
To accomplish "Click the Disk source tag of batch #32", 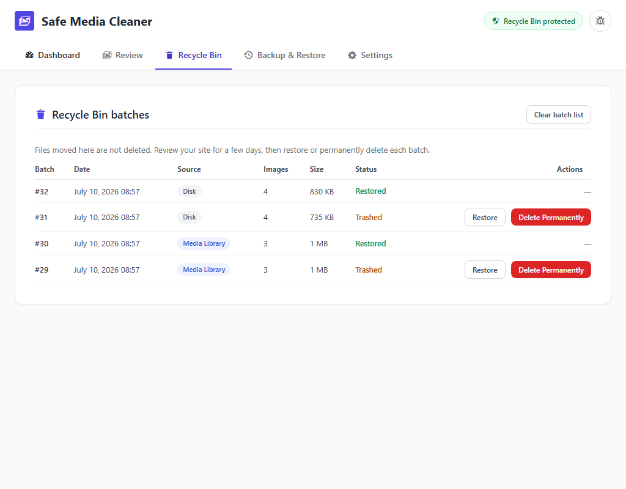I will [x=190, y=191].
